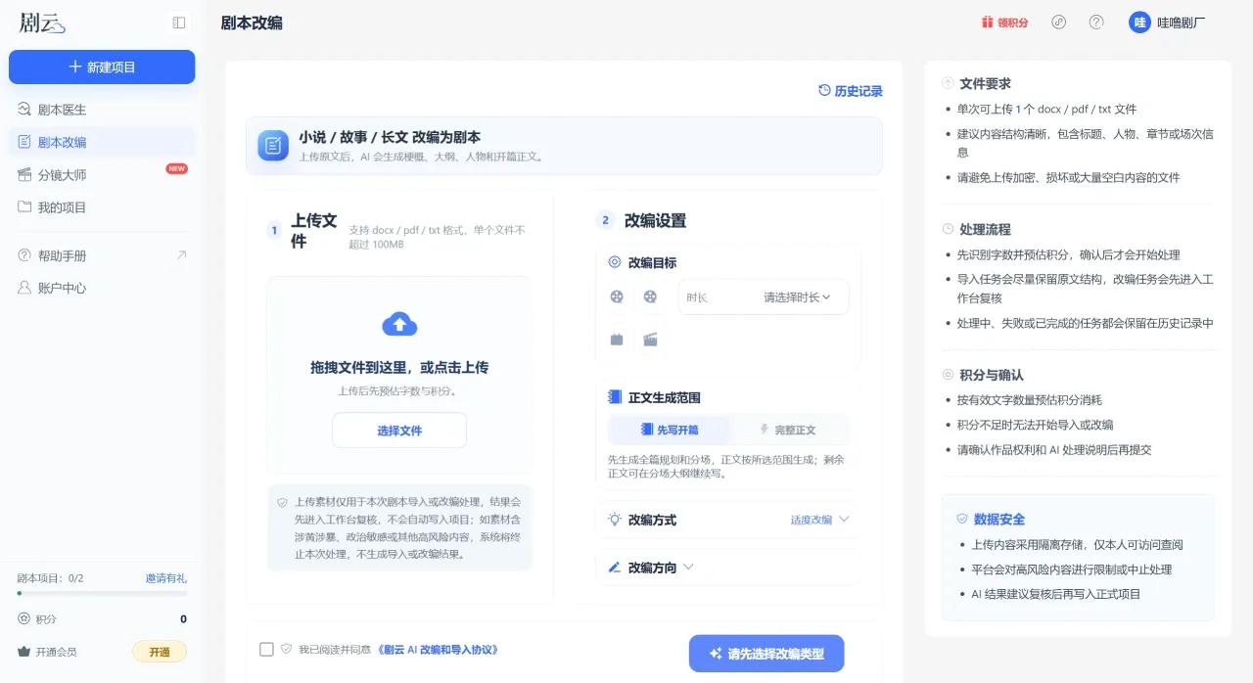Click the 数据安全 heading text
The height and width of the screenshot is (683, 1253).
(999, 519)
